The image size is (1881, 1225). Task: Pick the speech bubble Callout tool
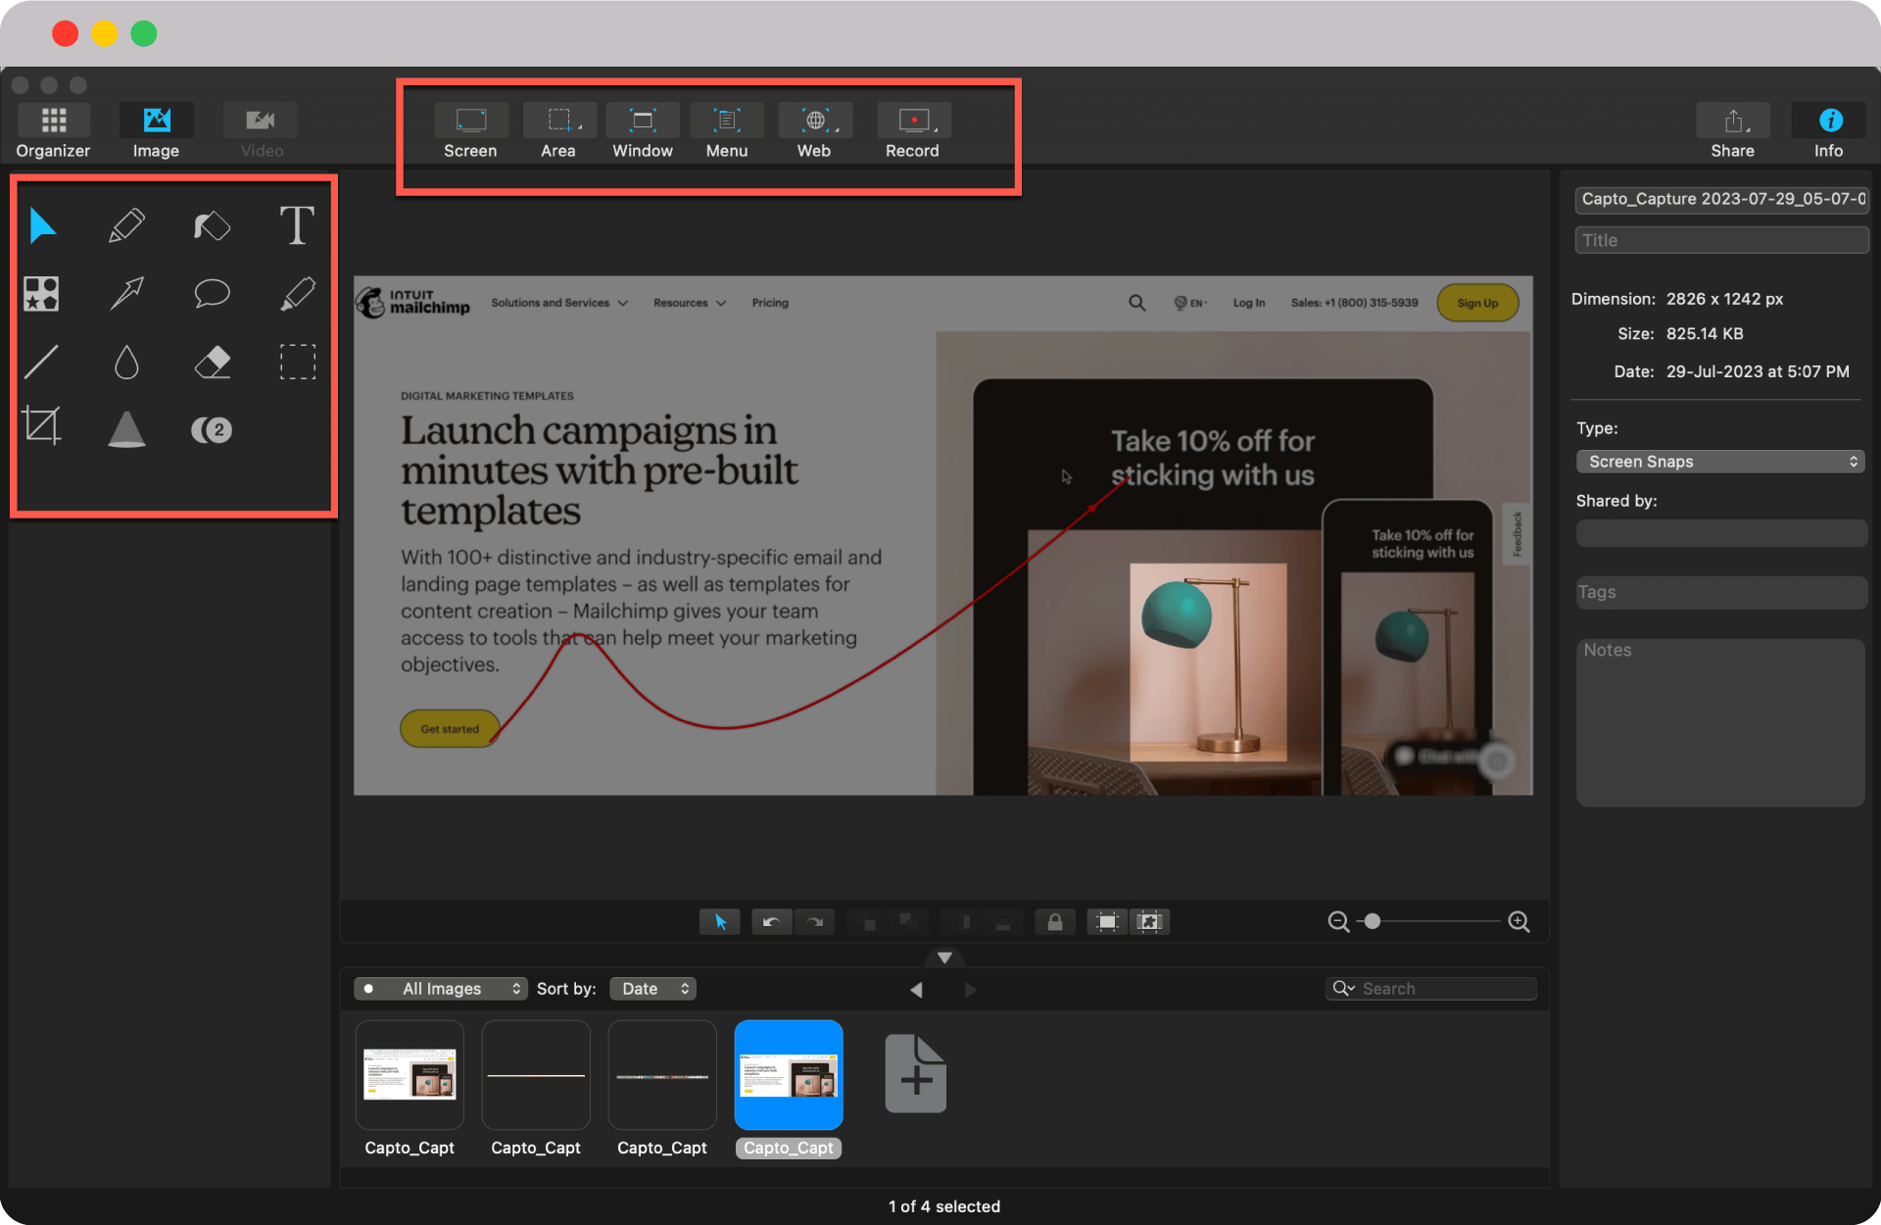[212, 293]
